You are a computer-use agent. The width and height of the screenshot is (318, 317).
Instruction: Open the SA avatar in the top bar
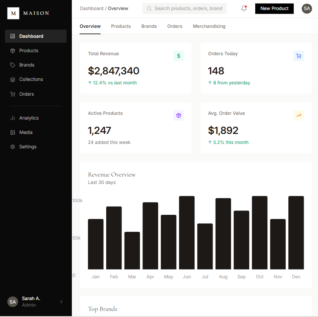pyautogui.click(x=307, y=8)
